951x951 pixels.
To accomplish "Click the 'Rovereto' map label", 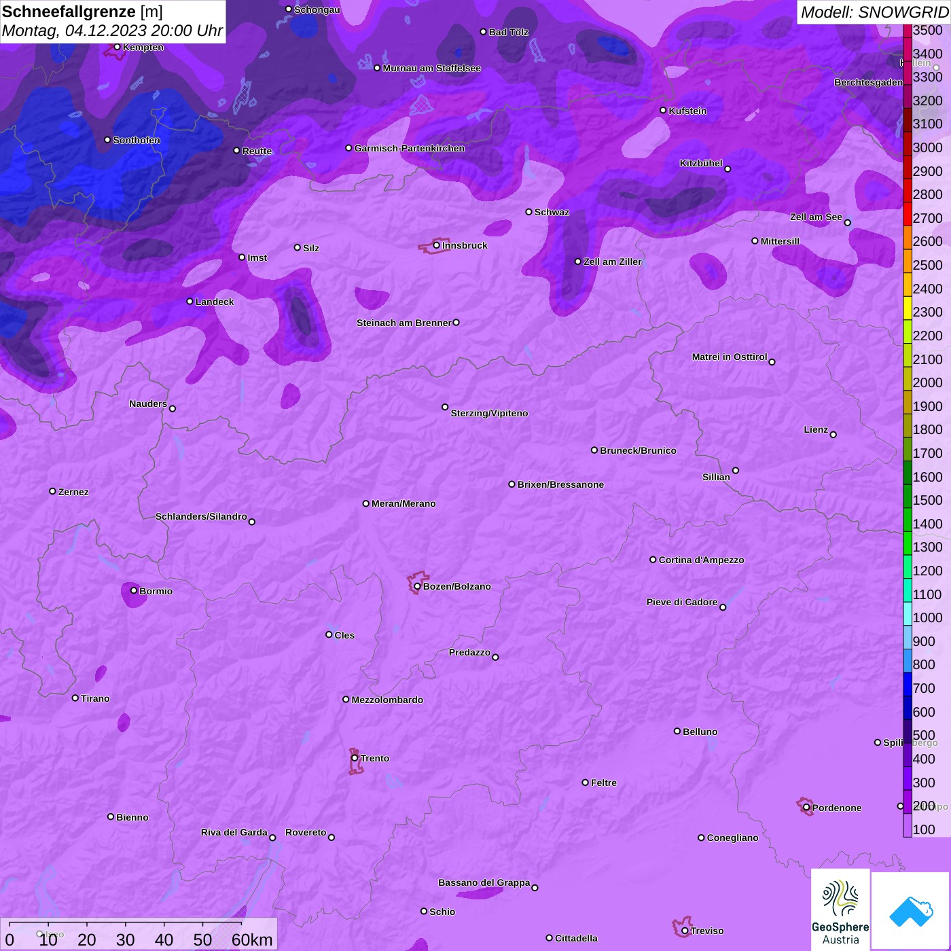I will 306,832.
